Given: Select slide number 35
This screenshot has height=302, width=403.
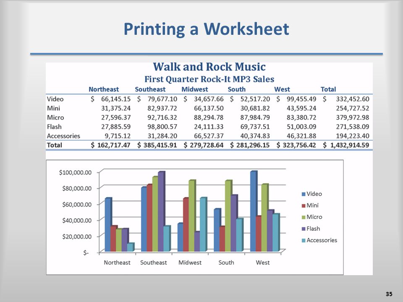Looking at the screenshot, I should tap(389, 294).
